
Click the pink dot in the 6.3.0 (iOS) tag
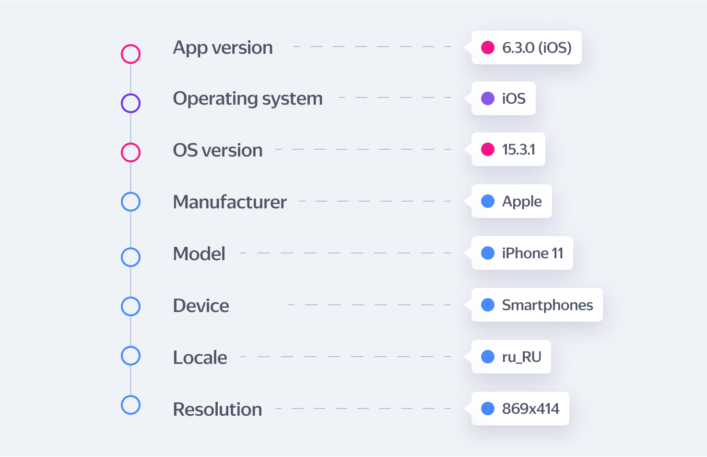click(x=488, y=48)
